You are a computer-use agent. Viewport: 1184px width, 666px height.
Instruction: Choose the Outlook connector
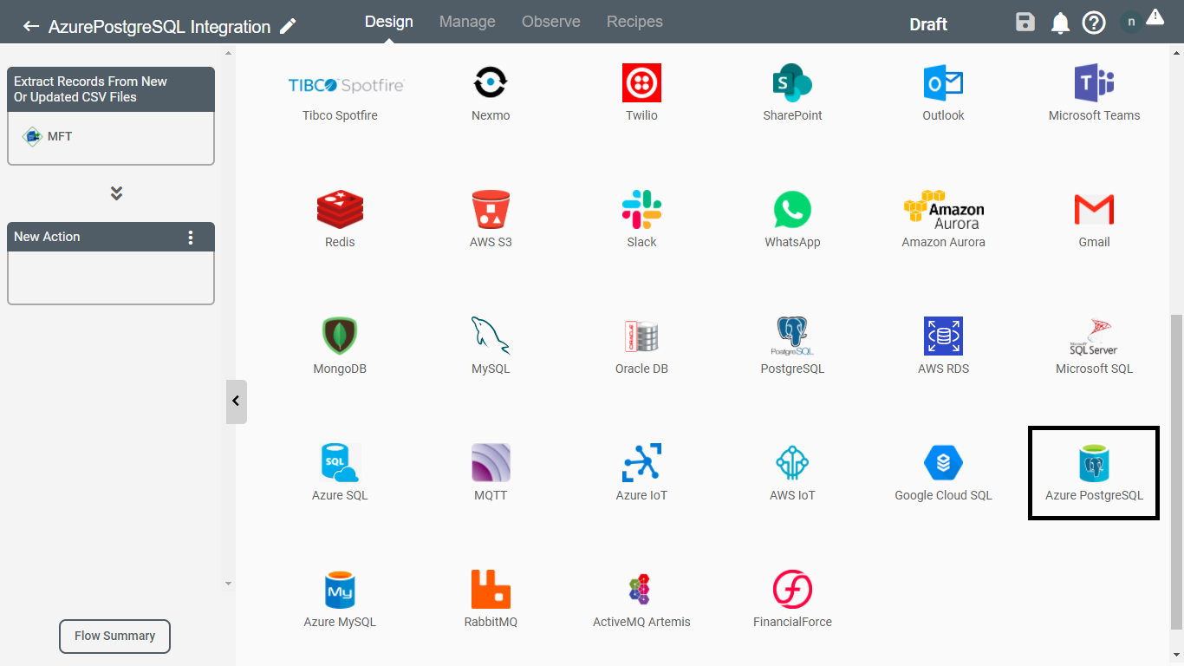(x=943, y=92)
